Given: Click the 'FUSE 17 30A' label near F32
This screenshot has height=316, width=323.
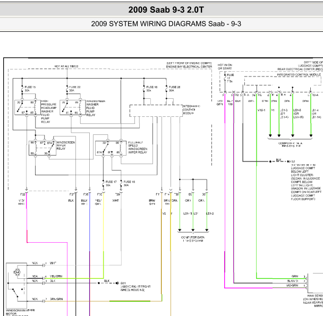Looking at the screenshot, I should click(111, 184).
